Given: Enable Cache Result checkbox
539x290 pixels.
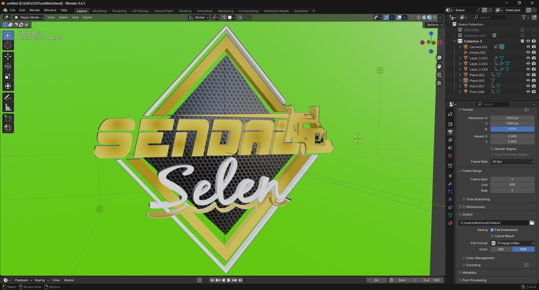Looking at the screenshot, I should 492,236.
